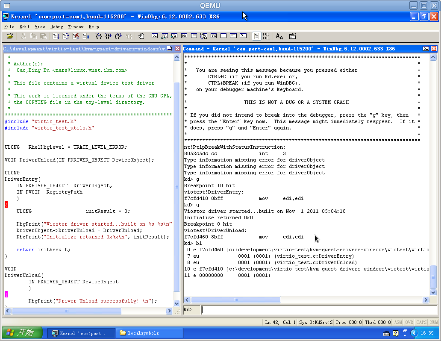Click the Step Out toolbar icon
The height and width of the screenshot is (341, 441).
pos(118,36)
